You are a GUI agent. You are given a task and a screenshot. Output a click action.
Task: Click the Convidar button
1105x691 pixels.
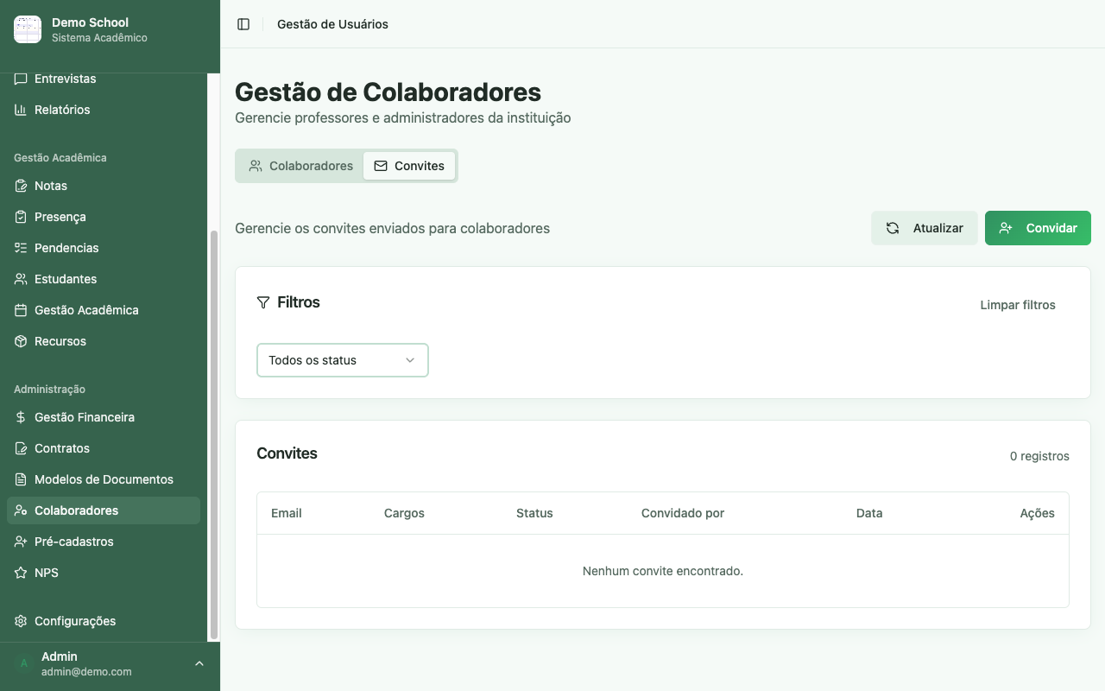(1038, 228)
